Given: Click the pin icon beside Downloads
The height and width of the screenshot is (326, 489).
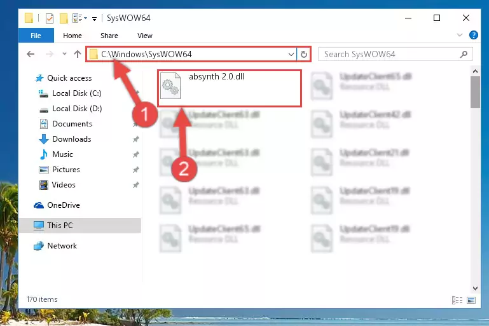Looking at the screenshot, I should (x=135, y=139).
